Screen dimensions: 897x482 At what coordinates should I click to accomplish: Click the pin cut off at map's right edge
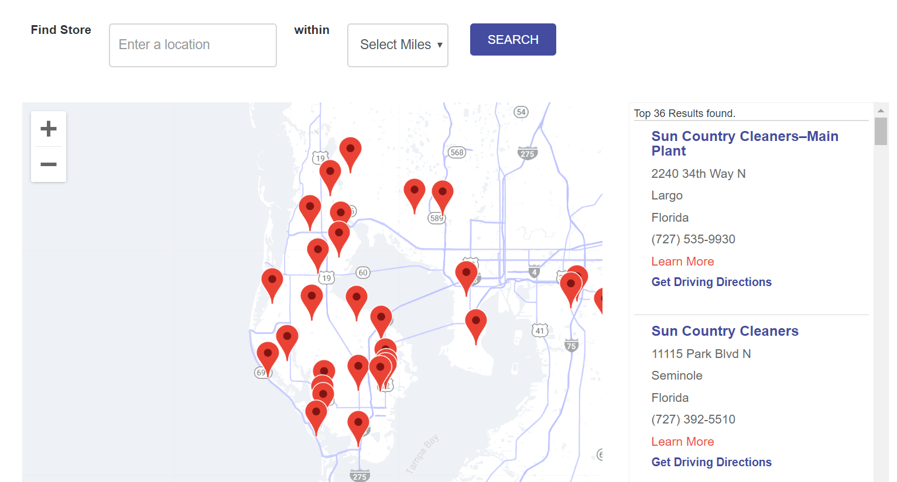(x=599, y=299)
